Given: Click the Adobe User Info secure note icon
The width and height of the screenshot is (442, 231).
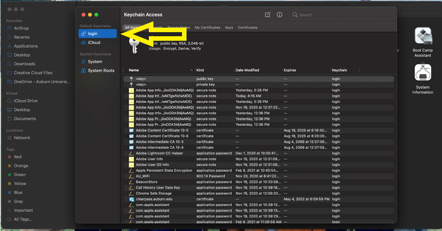Looking at the screenshot, I should (131, 159).
